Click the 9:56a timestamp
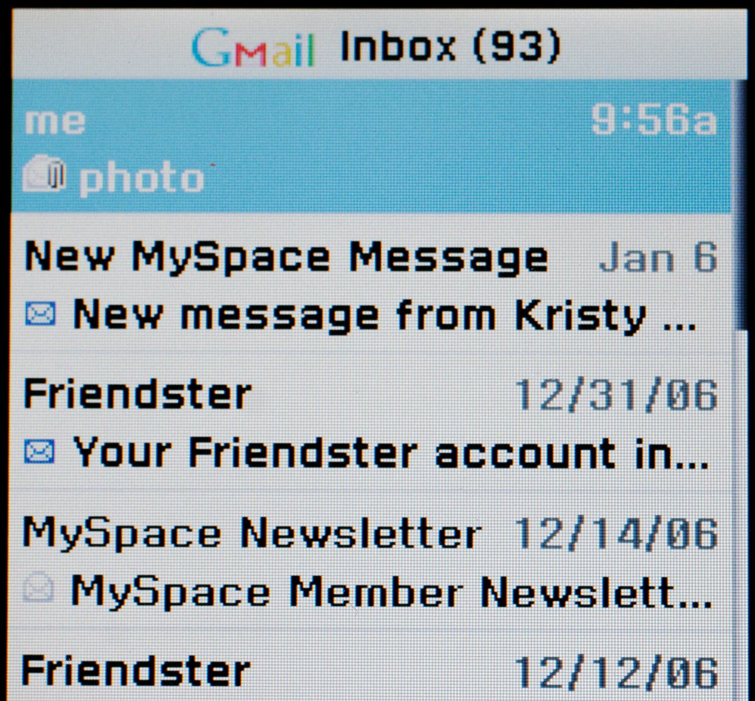 pos(654,119)
